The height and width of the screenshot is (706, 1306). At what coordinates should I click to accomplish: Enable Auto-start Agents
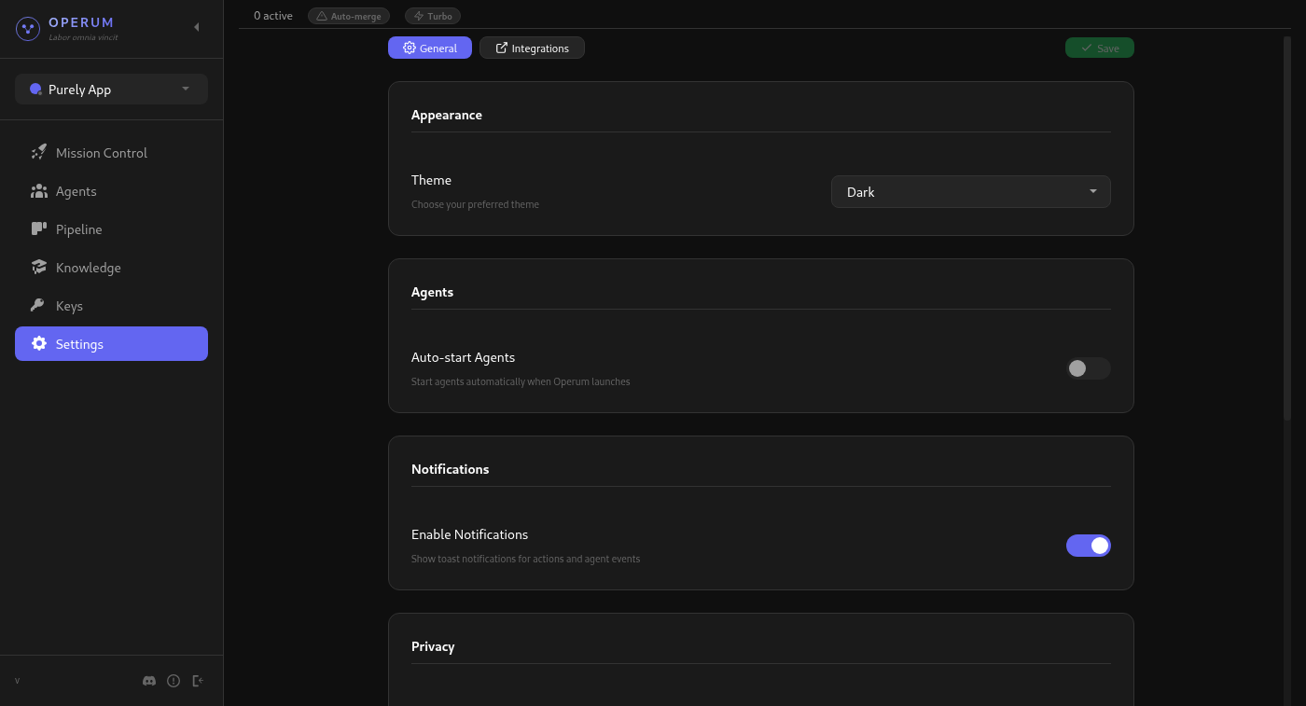point(1088,368)
